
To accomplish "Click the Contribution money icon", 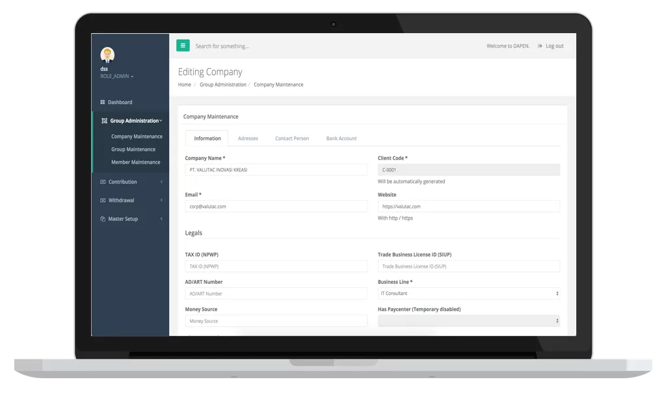I will coord(103,182).
